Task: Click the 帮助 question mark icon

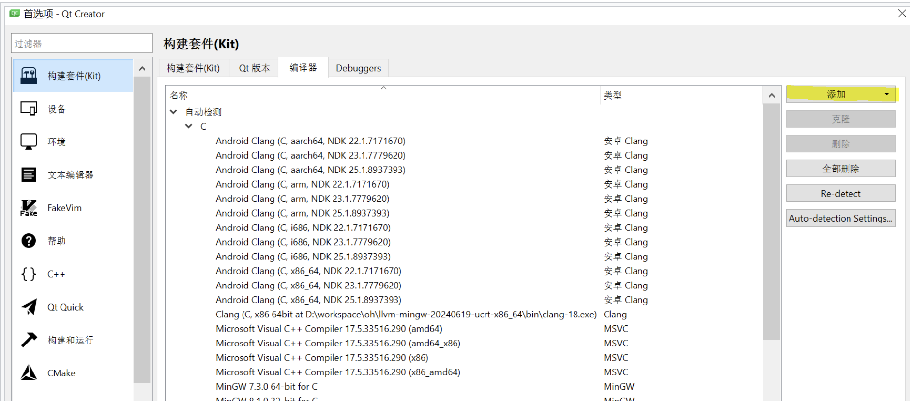Action: click(29, 241)
